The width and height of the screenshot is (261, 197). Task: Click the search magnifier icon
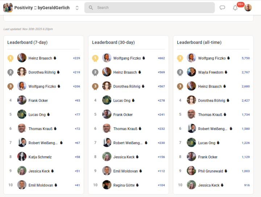91,8
